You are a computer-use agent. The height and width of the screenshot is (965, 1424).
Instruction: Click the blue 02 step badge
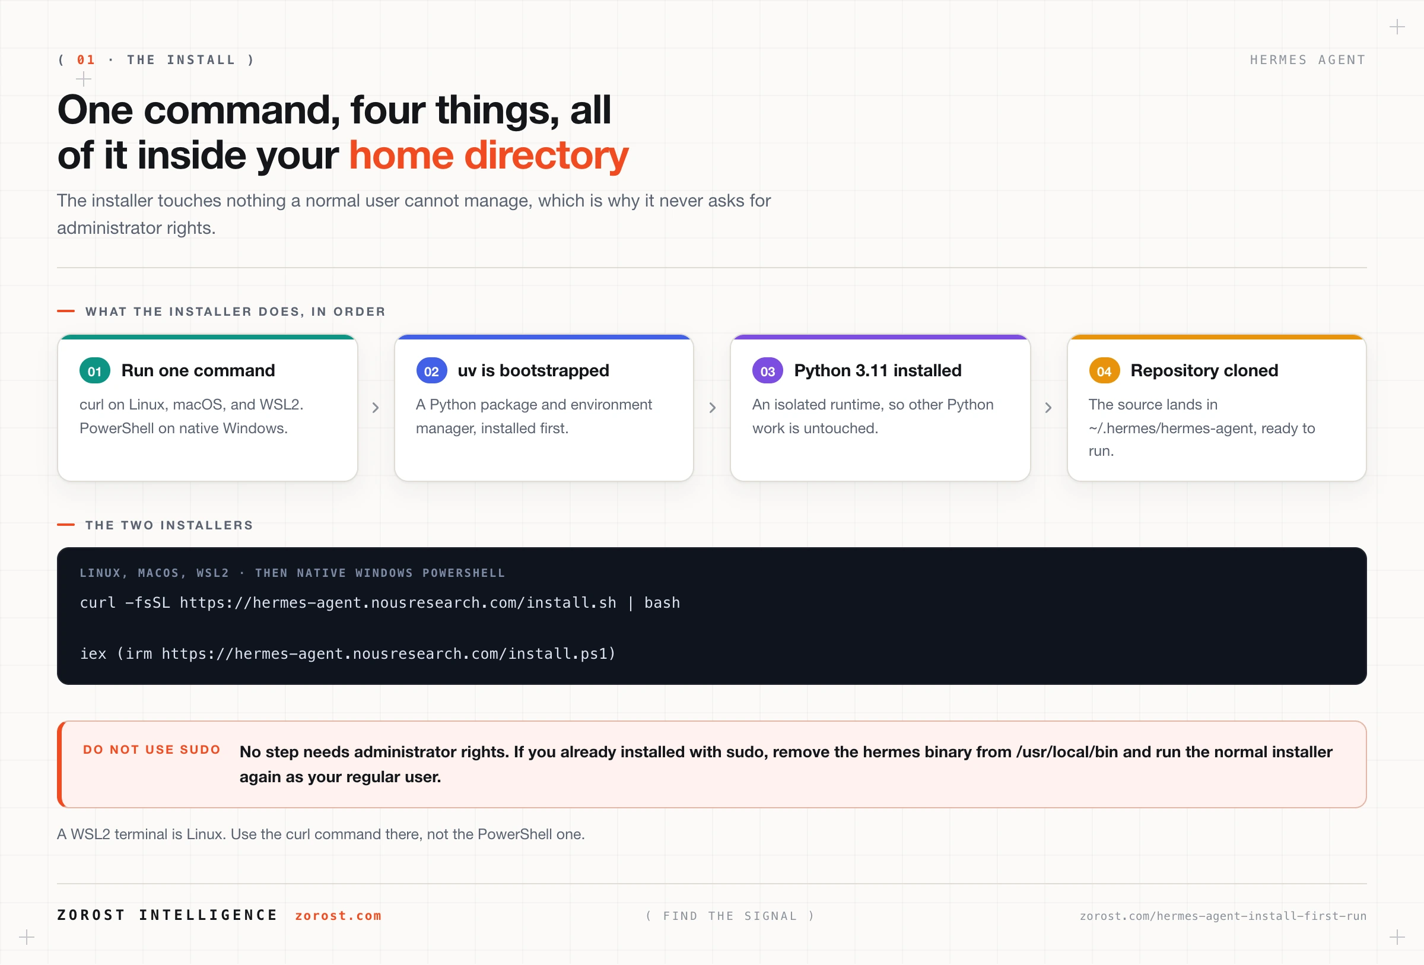coord(431,371)
